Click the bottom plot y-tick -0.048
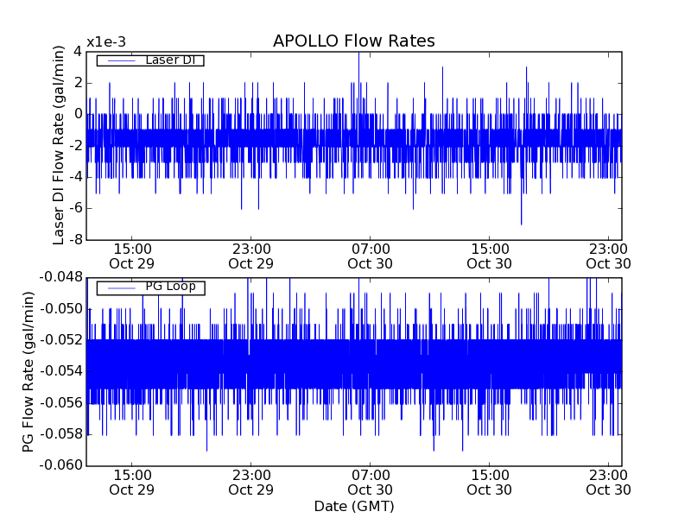 [61, 277]
